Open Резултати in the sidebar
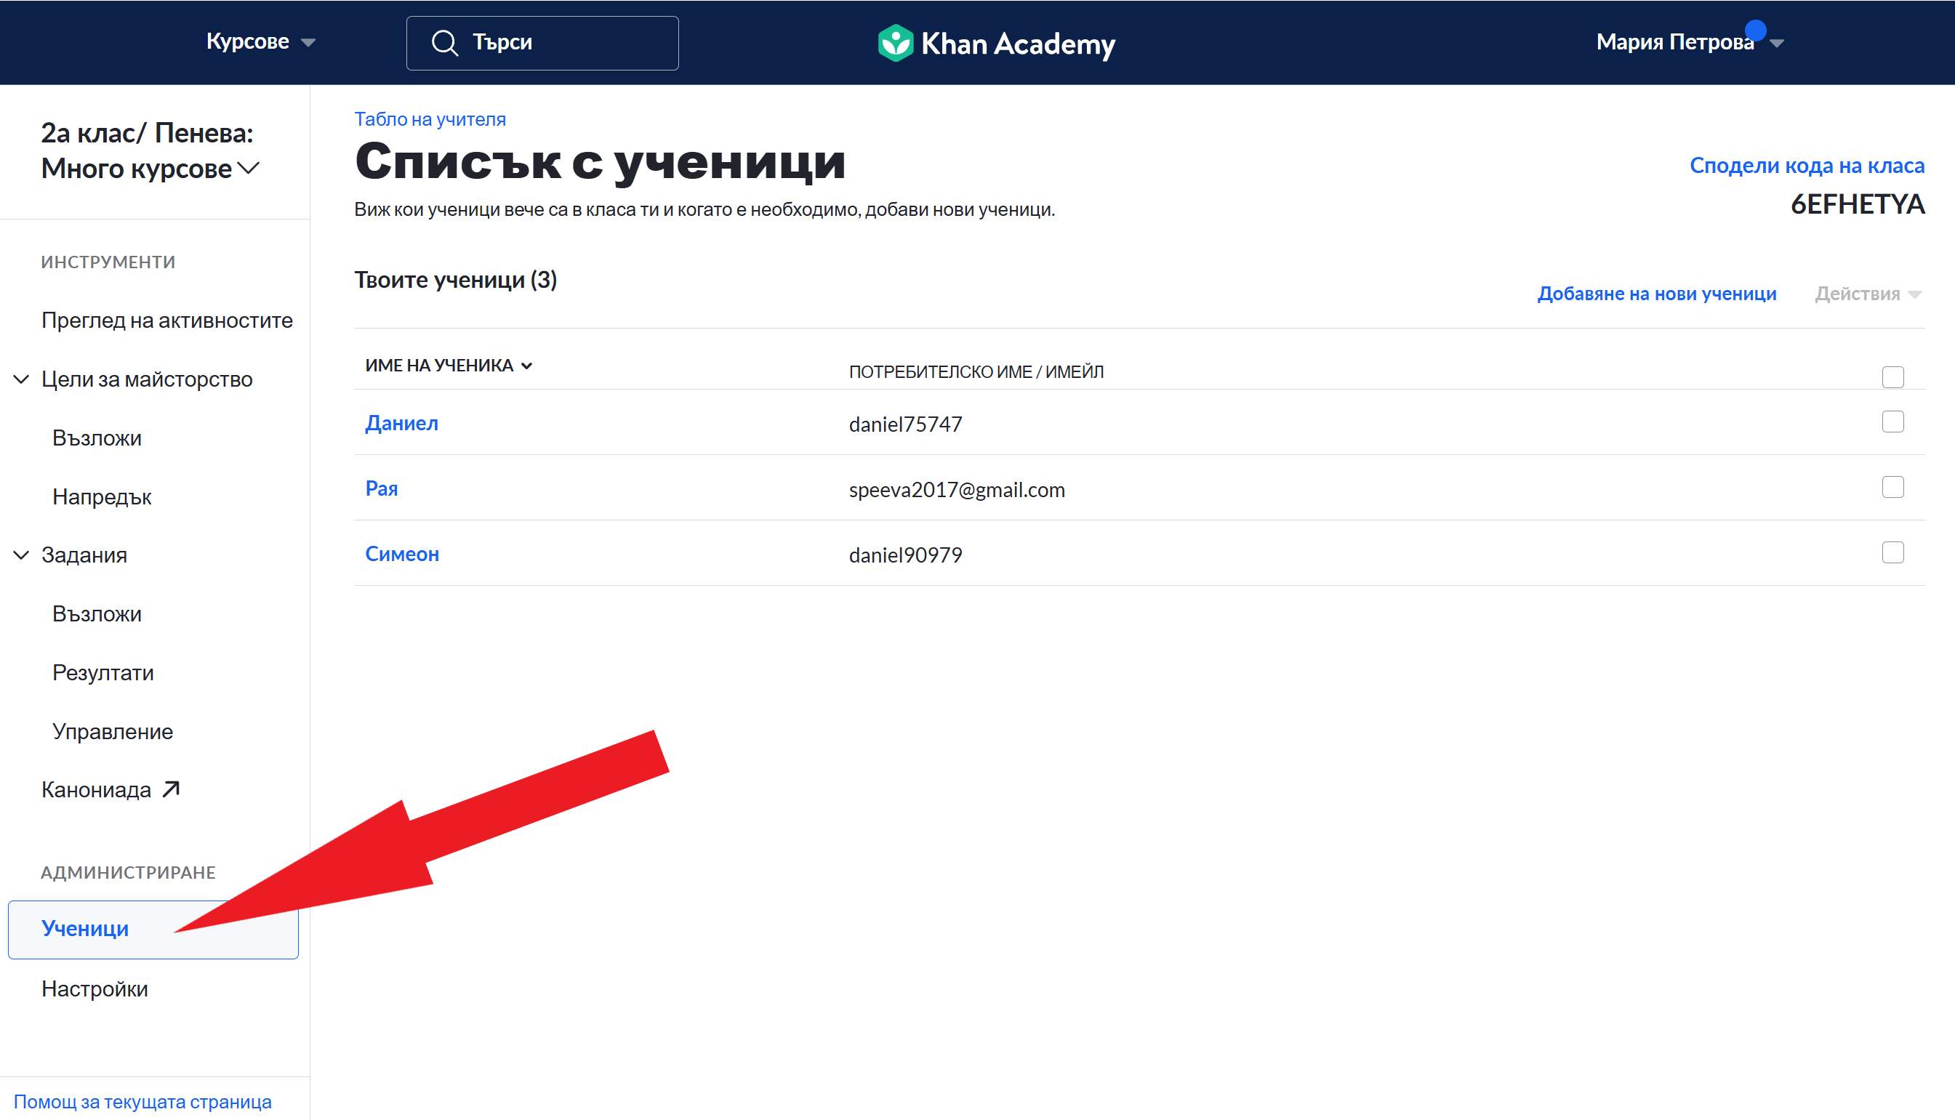 click(x=103, y=672)
